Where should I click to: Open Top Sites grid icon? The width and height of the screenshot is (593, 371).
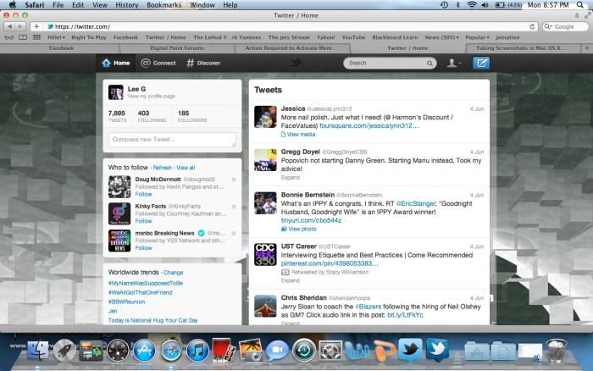click(x=36, y=37)
